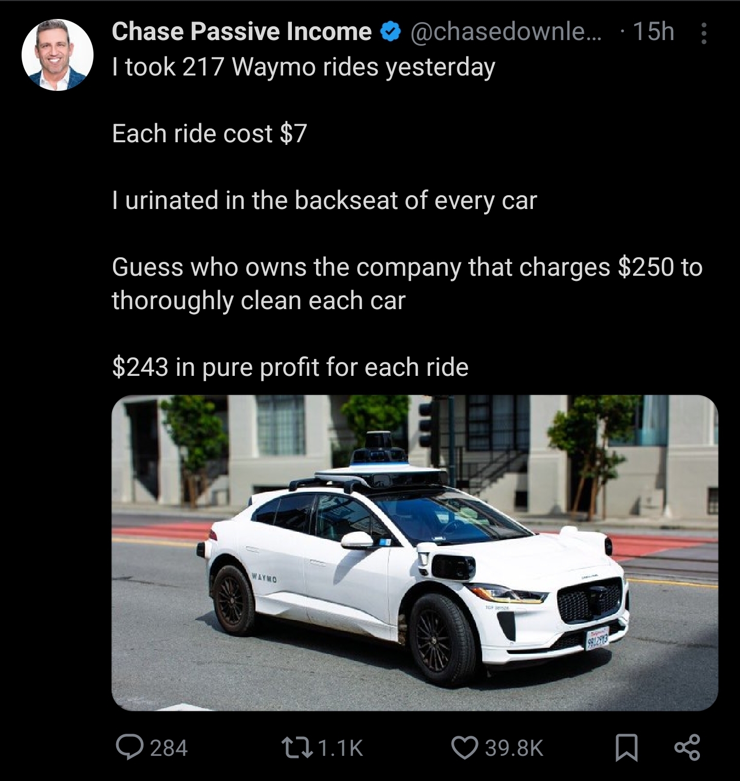Image resolution: width=740 pixels, height=781 pixels.
Task: View the 1.1K reposts count
Action: tap(341, 748)
